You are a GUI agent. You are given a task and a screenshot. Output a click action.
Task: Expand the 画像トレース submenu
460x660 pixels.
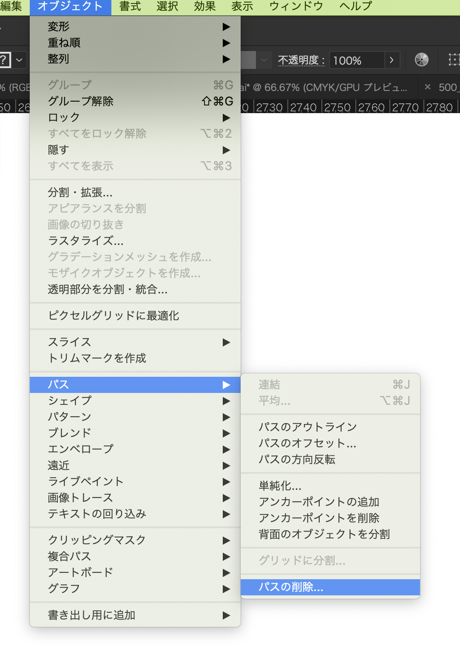pos(135,498)
